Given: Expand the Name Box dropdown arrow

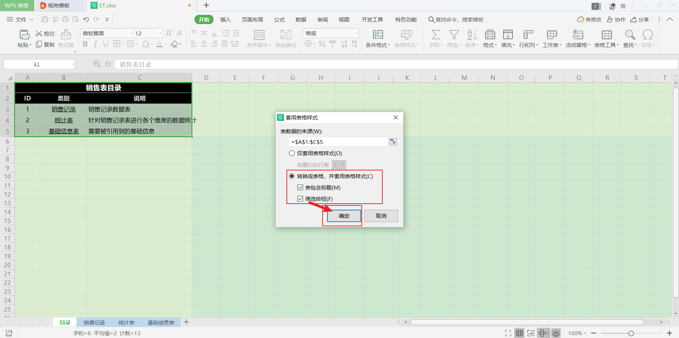Looking at the screenshot, I should coord(72,64).
